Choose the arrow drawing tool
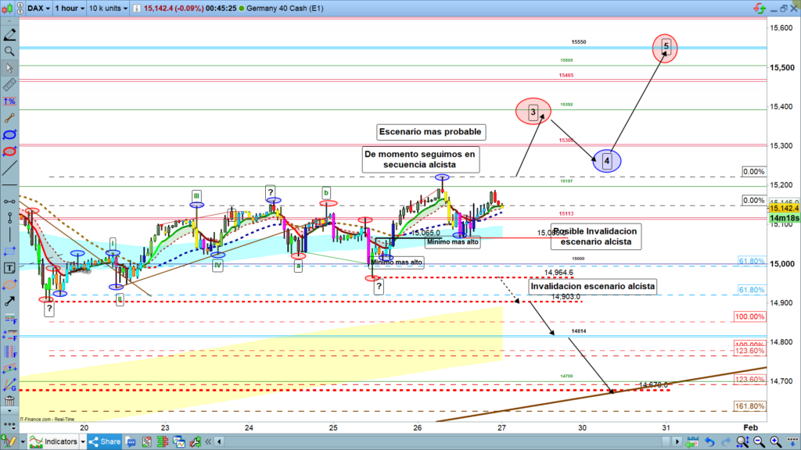801x450 pixels. point(9,300)
